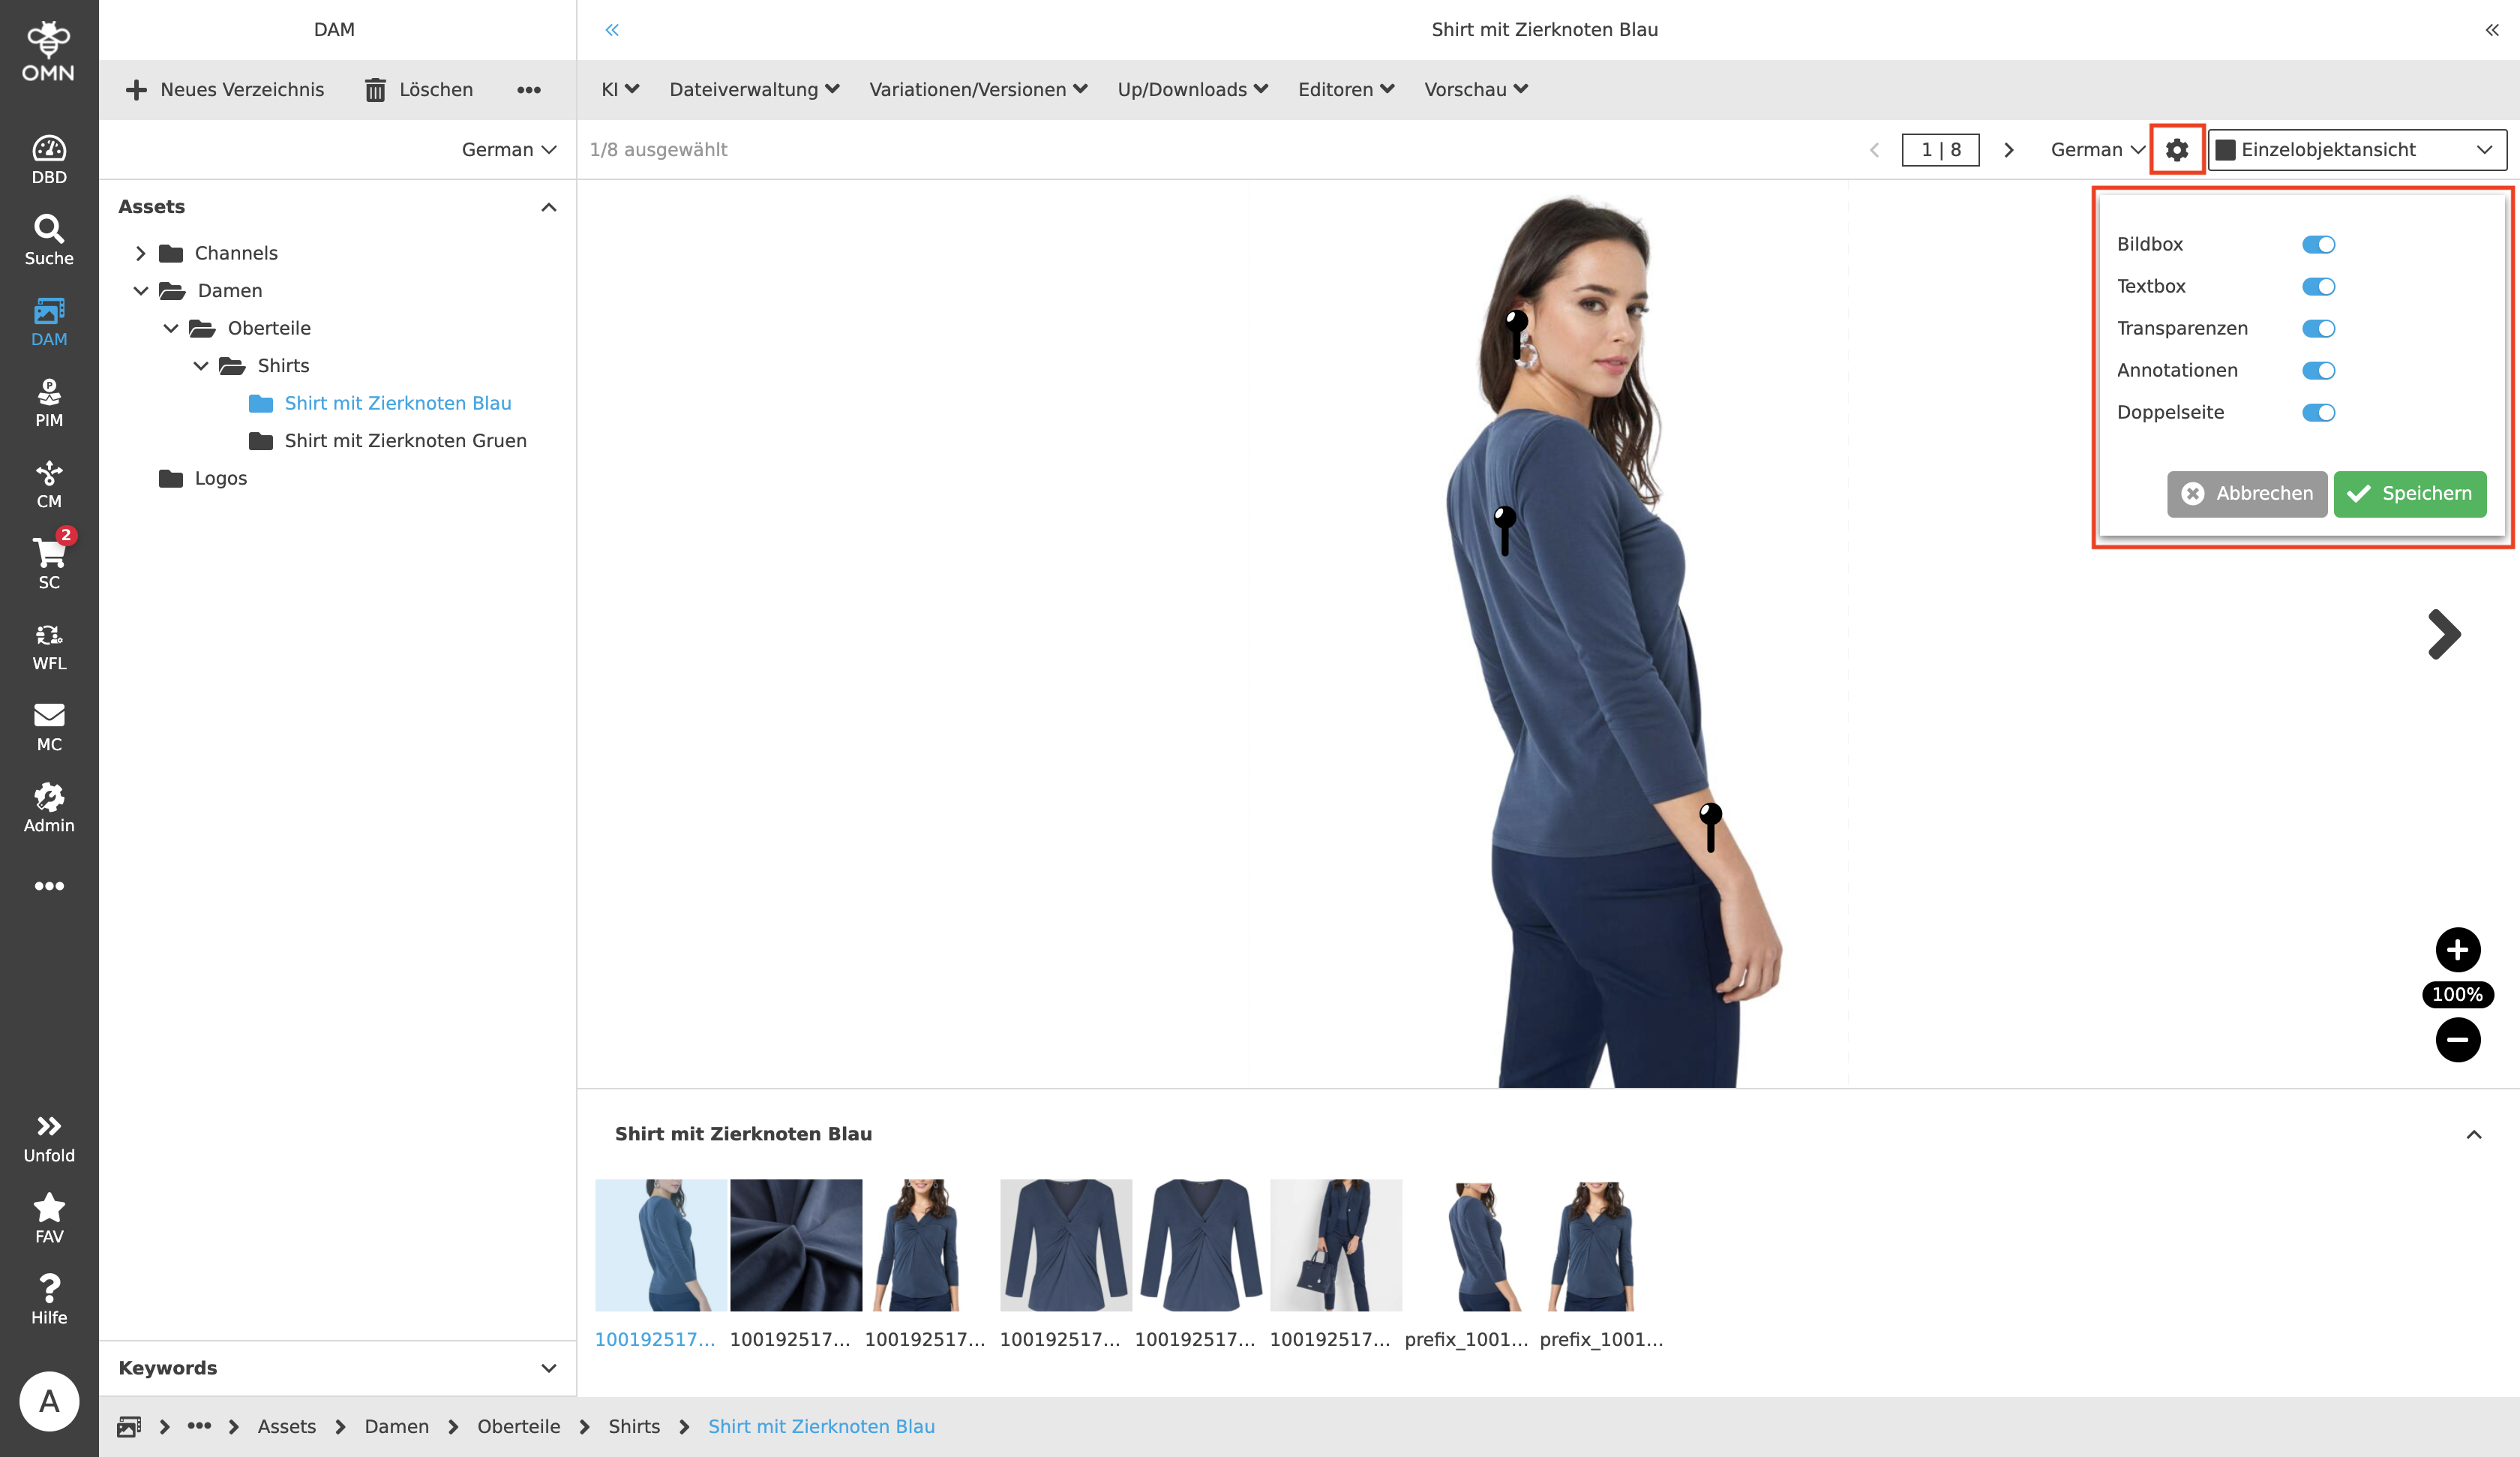Expand the Keywords panel
The image size is (2520, 1457).
coord(548,1368)
